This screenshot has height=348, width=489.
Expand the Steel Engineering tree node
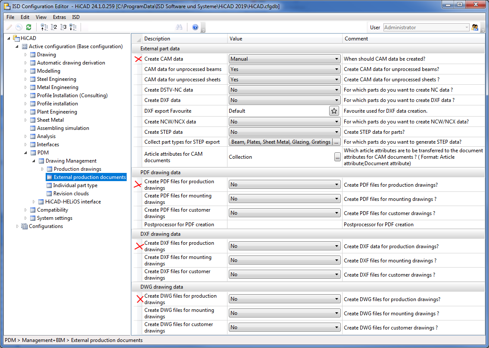[26, 79]
